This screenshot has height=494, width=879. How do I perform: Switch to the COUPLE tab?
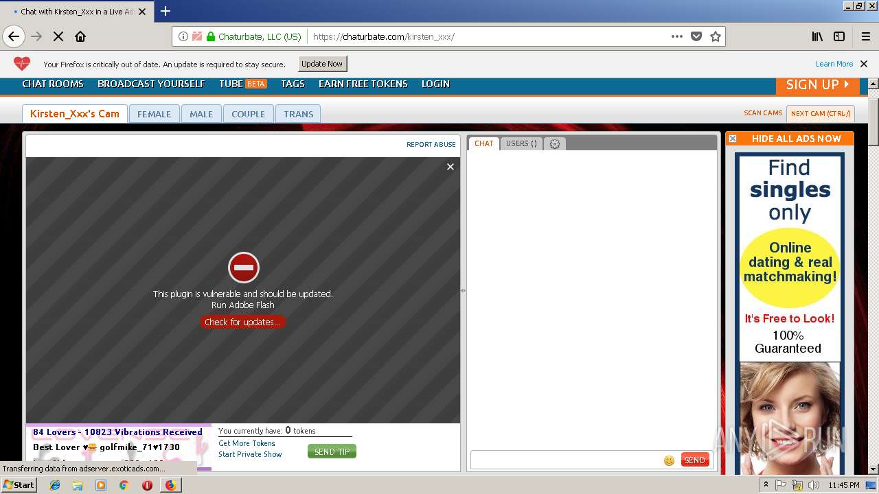tap(248, 114)
